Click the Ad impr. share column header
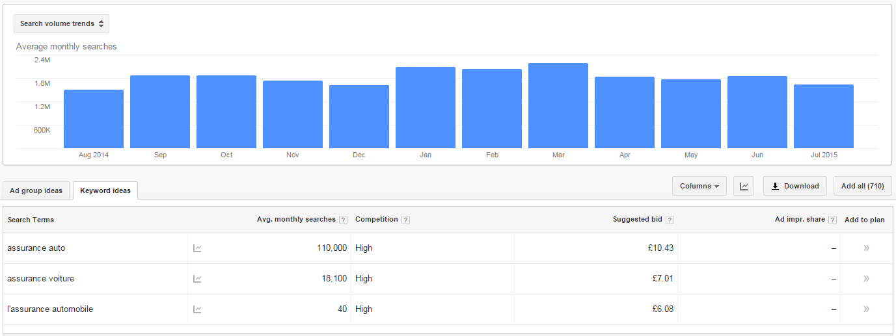896x336 pixels. (x=800, y=220)
